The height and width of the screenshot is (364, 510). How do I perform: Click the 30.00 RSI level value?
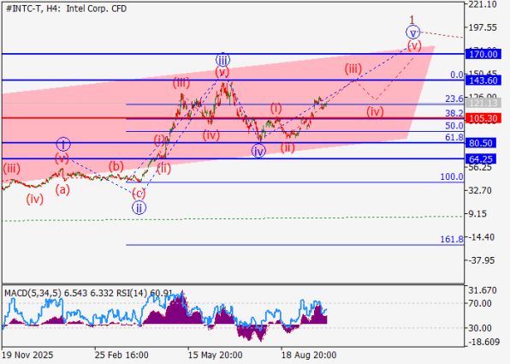[x=480, y=328]
